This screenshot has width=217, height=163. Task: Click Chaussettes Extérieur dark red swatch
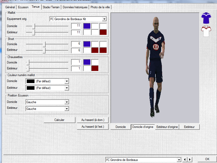pyautogui.click(x=95, y=68)
